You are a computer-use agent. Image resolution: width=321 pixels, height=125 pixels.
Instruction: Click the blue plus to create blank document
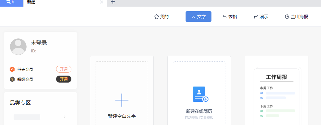(x=122, y=100)
